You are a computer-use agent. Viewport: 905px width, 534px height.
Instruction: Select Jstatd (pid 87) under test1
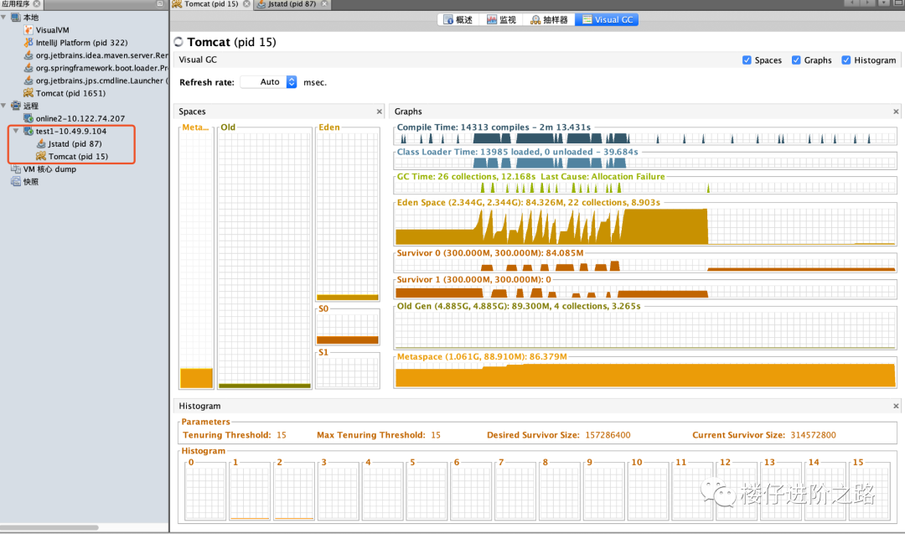(75, 143)
